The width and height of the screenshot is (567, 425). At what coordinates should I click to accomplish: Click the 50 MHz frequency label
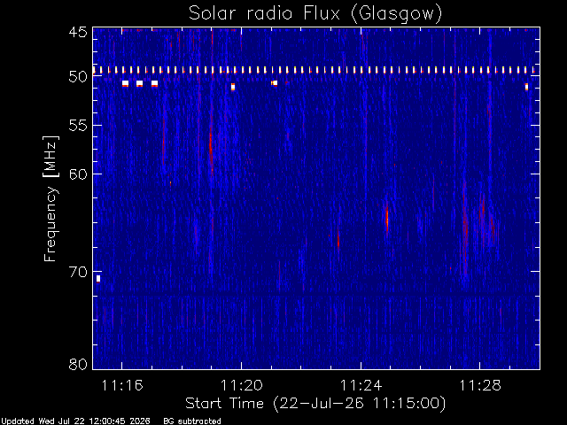click(x=78, y=77)
